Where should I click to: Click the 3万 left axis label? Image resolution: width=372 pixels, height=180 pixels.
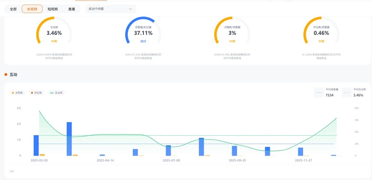point(19,108)
